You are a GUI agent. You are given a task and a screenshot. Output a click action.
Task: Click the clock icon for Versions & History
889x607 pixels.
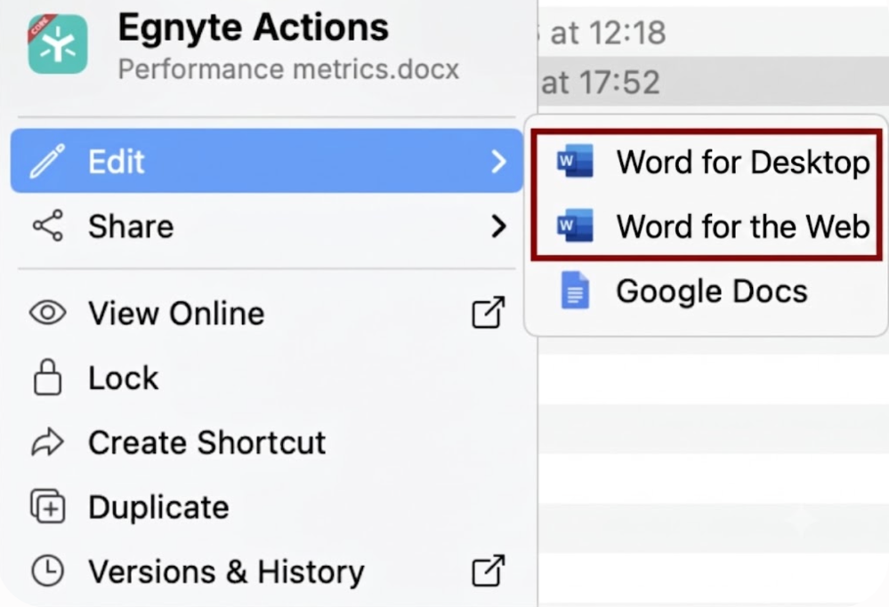pos(48,571)
